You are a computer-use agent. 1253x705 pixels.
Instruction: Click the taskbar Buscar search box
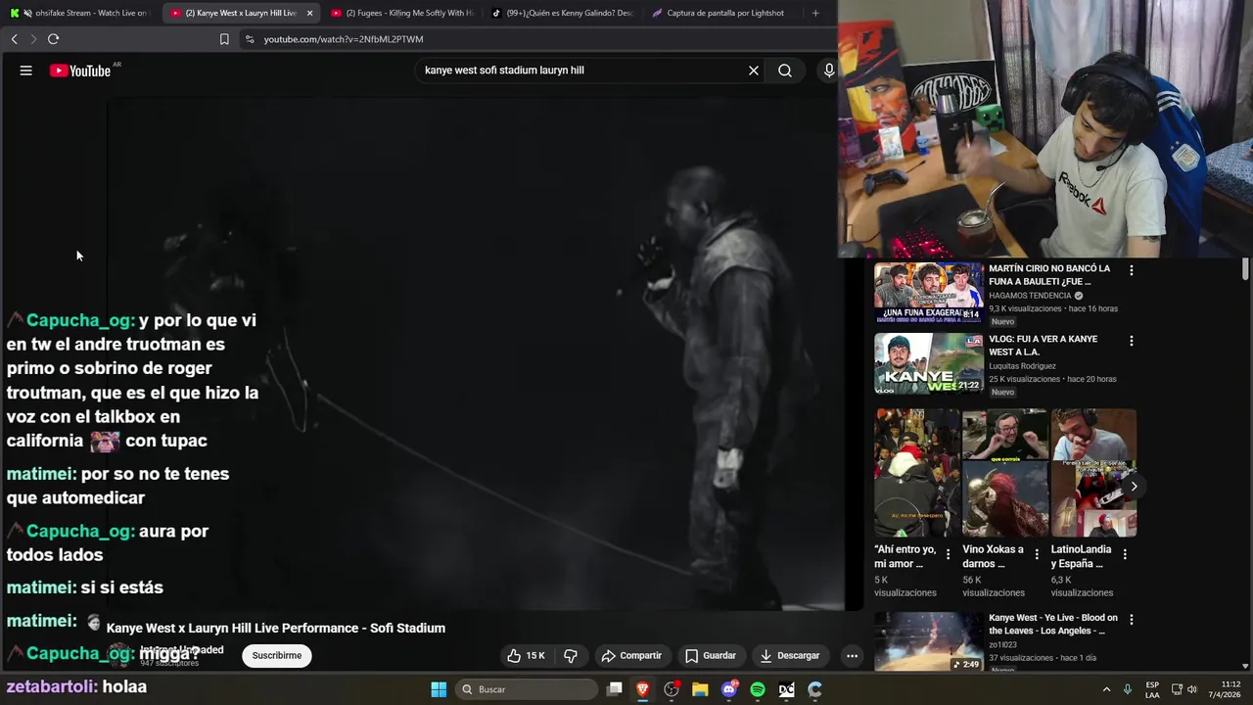point(528,689)
